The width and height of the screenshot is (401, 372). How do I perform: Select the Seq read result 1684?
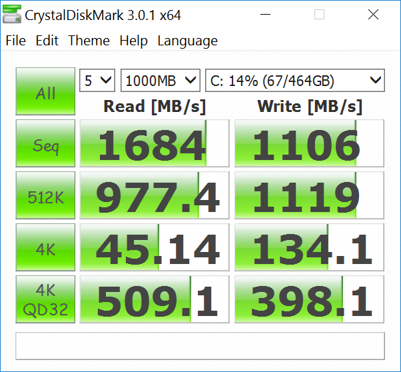155,143
